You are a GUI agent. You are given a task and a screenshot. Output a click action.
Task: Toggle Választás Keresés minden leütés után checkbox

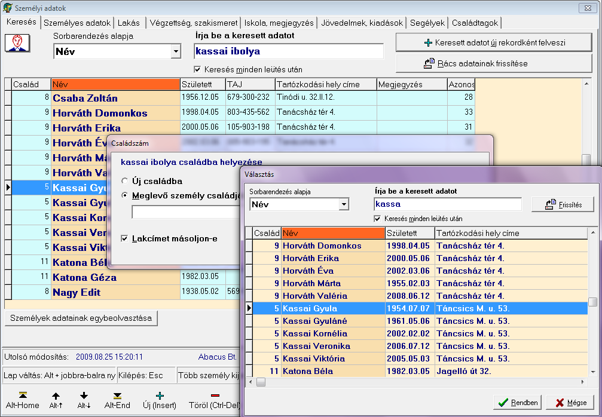pyautogui.click(x=377, y=219)
